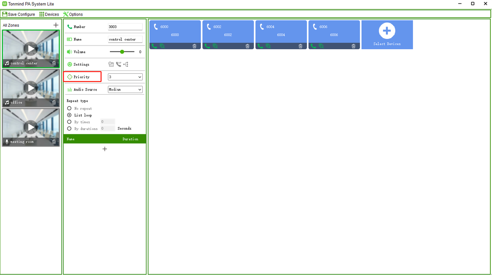
Task: Open the network tree settings icon
Action: pyautogui.click(x=126, y=64)
